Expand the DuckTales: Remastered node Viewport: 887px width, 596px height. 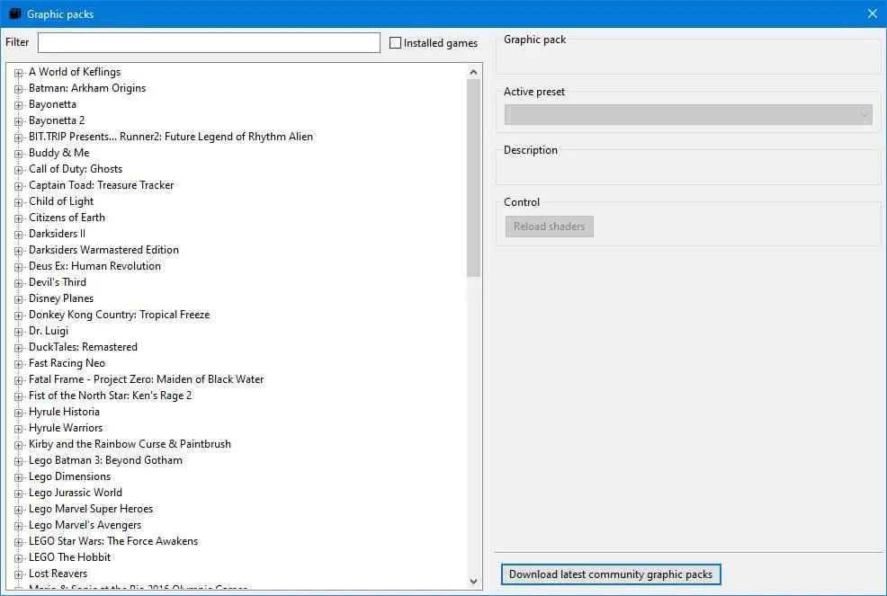tap(18, 348)
